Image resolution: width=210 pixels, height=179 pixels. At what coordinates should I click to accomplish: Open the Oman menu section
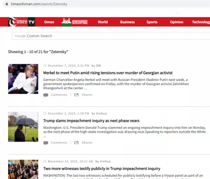(49, 22)
